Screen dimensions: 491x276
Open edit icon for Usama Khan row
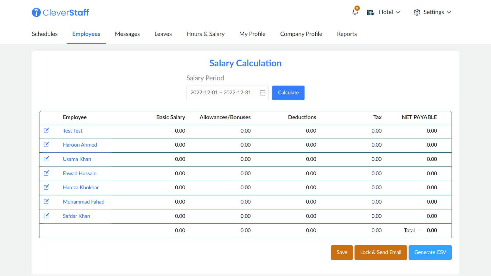point(46,159)
